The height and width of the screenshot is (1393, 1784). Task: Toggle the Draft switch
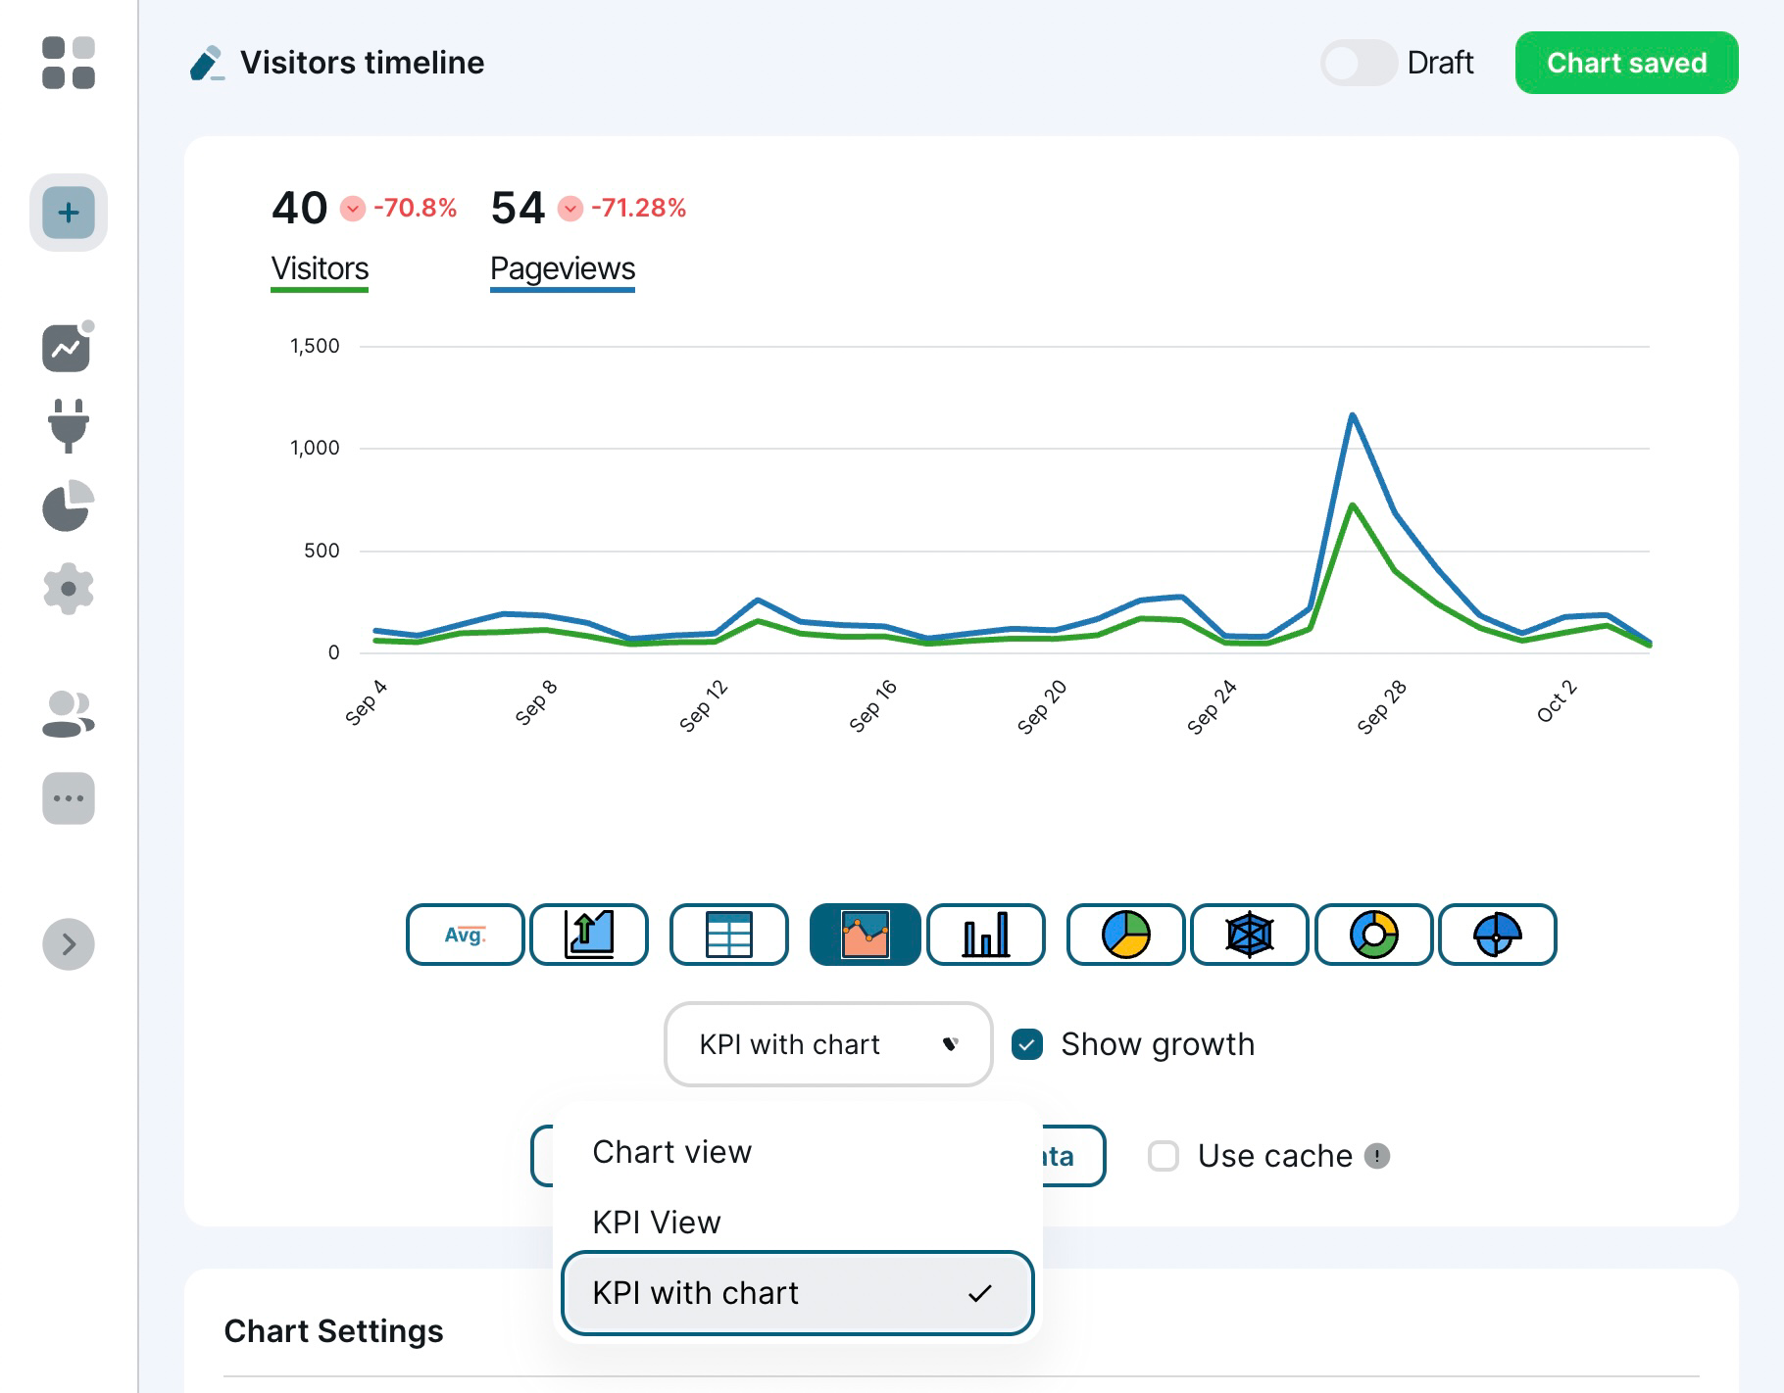[x=1358, y=63]
